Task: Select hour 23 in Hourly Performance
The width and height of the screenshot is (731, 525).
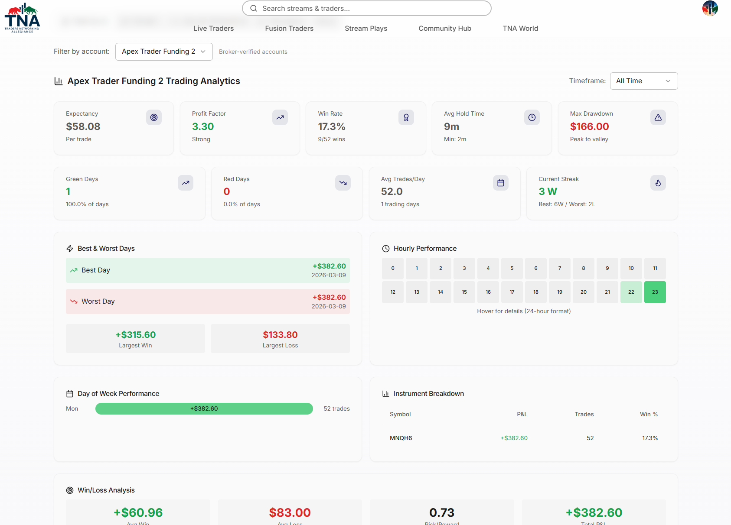Action: 655,292
